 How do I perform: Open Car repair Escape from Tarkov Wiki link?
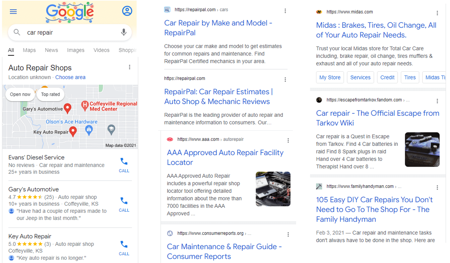click(378, 118)
